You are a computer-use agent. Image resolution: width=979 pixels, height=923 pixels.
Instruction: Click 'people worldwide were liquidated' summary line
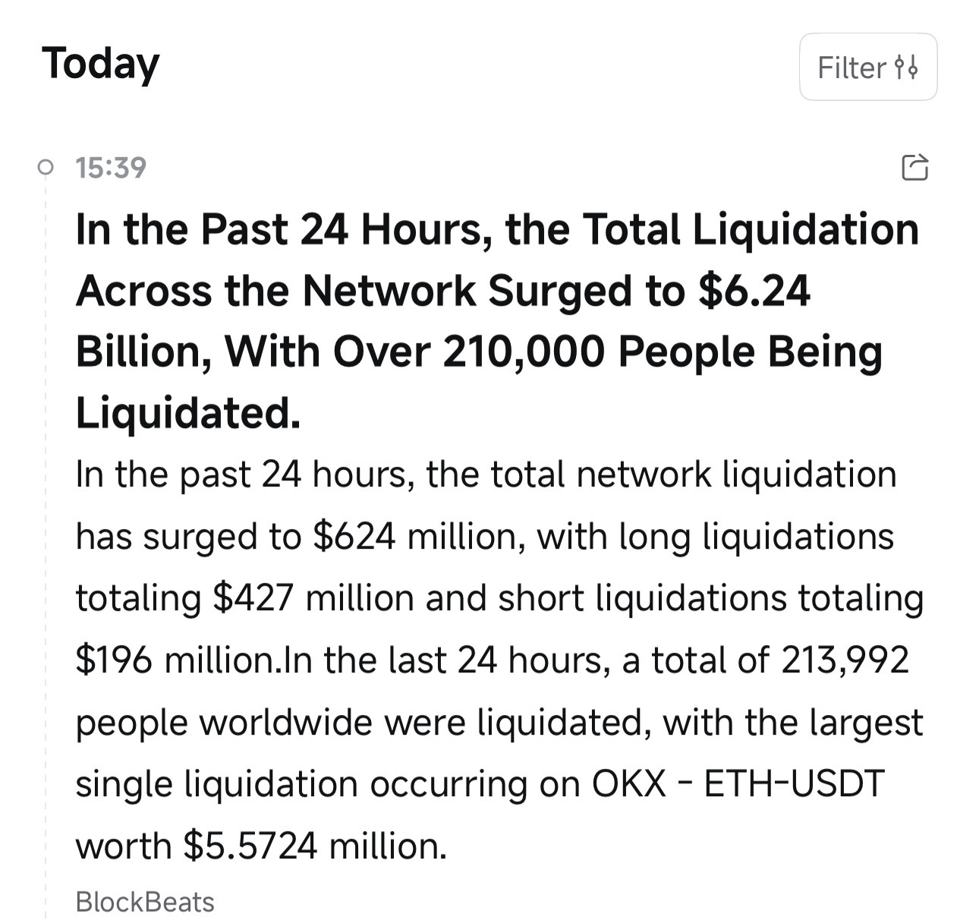[x=363, y=722]
